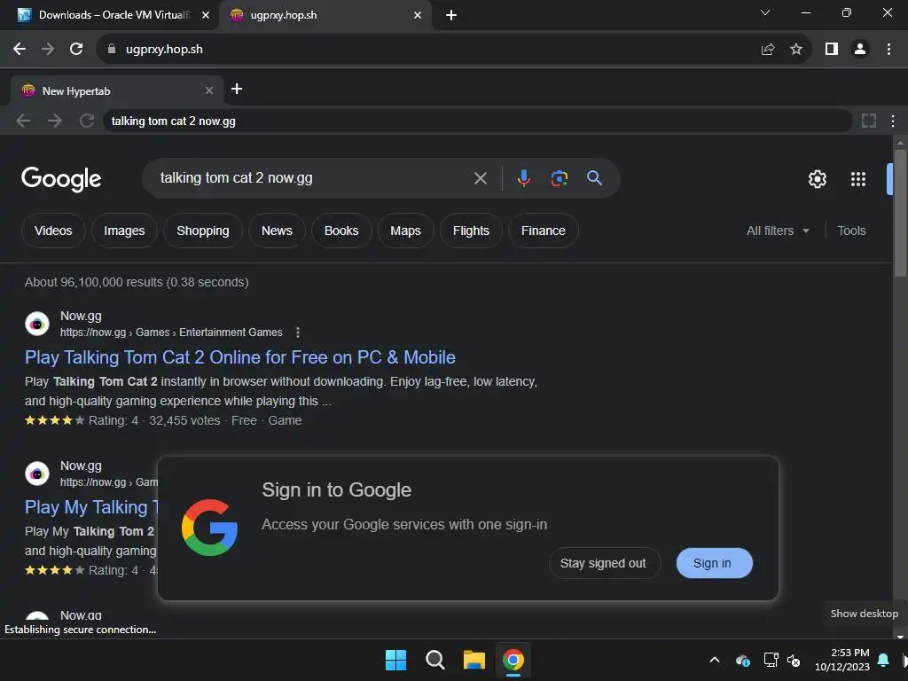Select the New Hypertab inner tab
Viewport: 908px width, 681px height.
pyautogui.click(x=116, y=91)
